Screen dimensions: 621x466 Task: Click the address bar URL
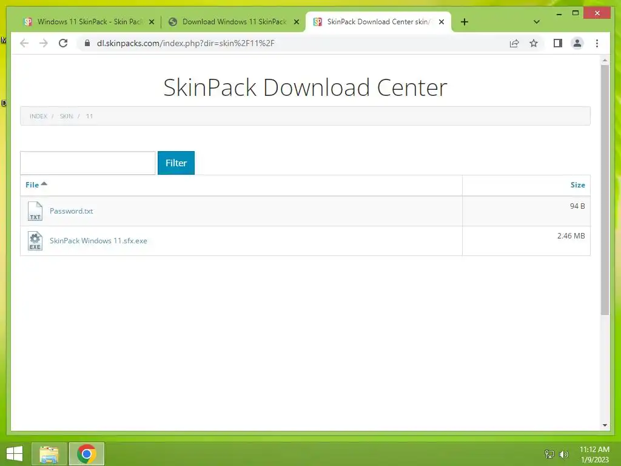point(186,43)
